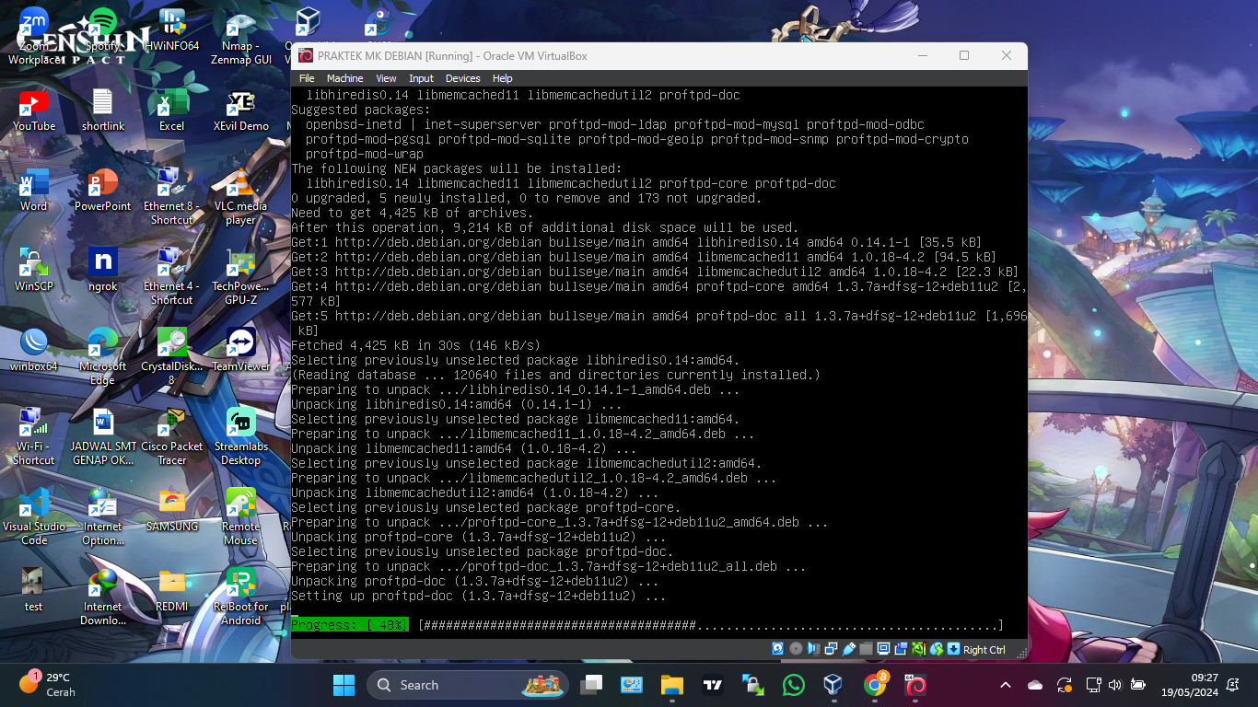The image size is (1258, 707).
Task: Open the weather widget showing 29°C Cerah
Action: (46, 684)
